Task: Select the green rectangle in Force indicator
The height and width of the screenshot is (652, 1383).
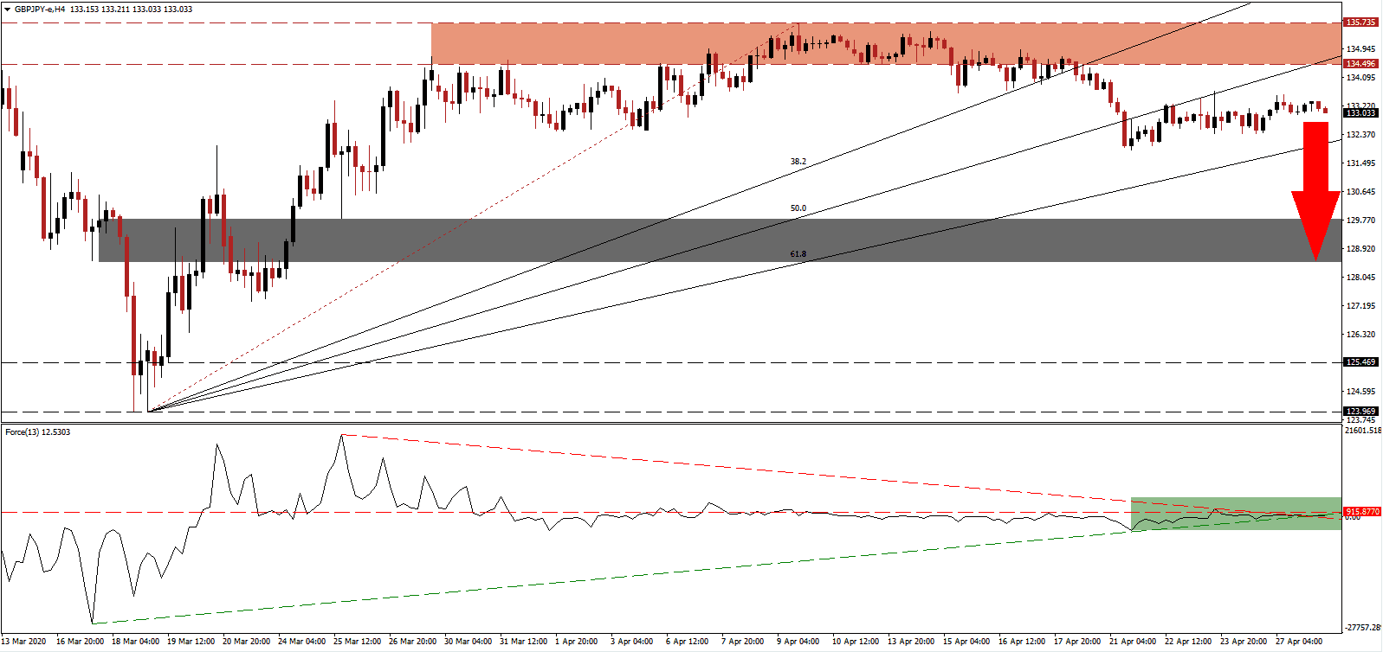Action: point(1236,514)
